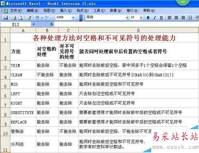Open the 窗口 menu

coord(133,10)
